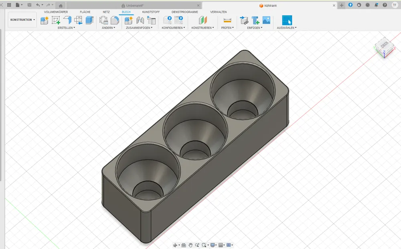The width and height of the screenshot is (401, 249).
Task: Open the Viewports layout icon
Action: [229, 245]
